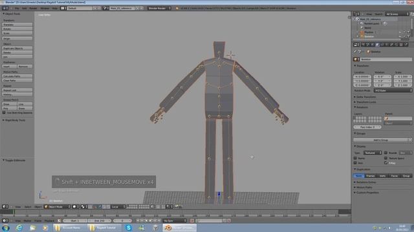Toggle visibility eye of Skeleton in outliner
Viewport: 414px width, 232px height.
(400, 37)
